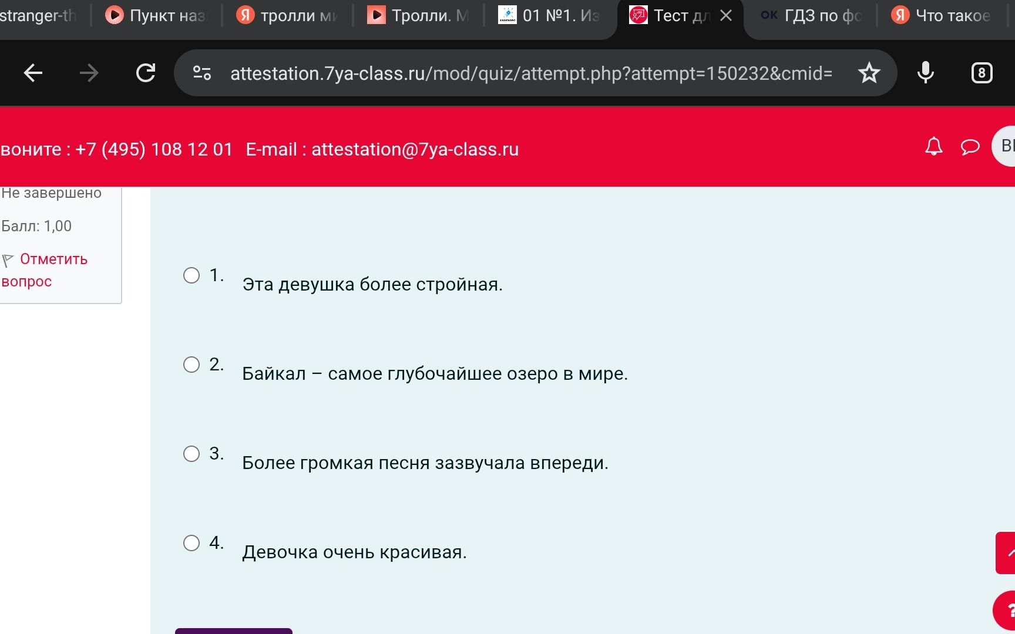Close the active Тест tab
Image resolution: width=1015 pixels, height=634 pixels.
726,16
